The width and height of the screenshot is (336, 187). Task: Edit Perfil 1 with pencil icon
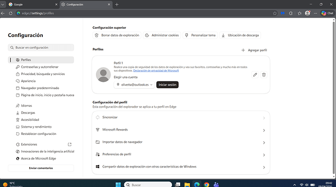[255, 75]
